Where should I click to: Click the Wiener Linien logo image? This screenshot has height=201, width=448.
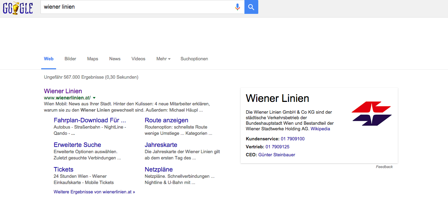tap(371, 113)
